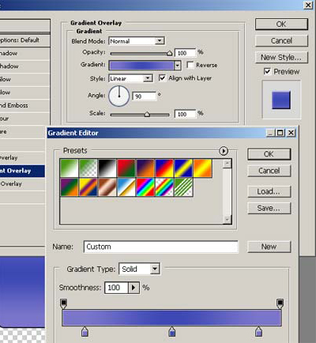
Task: Open the Blend Mode dropdown
Action: point(137,41)
